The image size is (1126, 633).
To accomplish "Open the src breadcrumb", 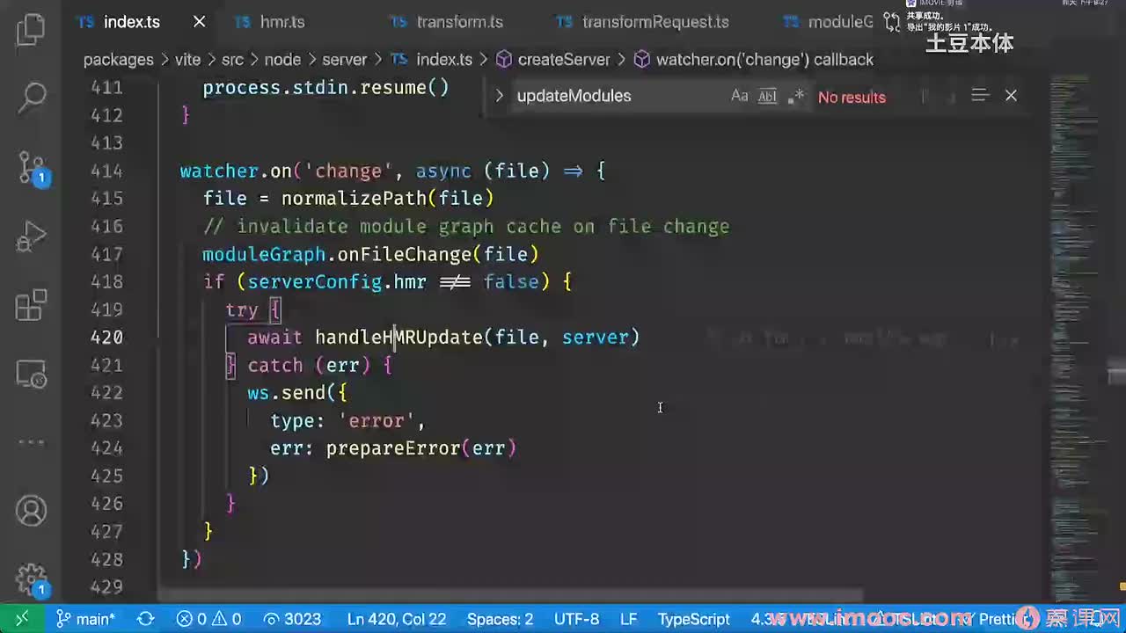I will point(232,60).
